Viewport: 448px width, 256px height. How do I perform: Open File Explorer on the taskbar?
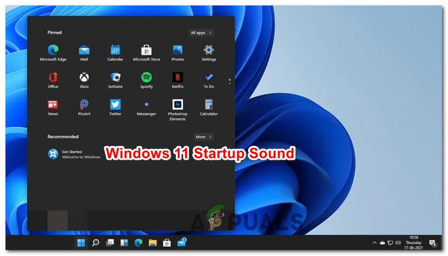(153, 243)
